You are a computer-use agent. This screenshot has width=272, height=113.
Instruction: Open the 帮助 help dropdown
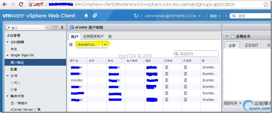click(215, 16)
